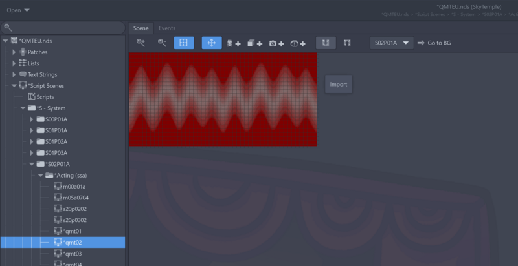Viewport: 518px width, 266px height.
Task: Collapse the Acting (ssa) folder
Action: [31, 175]
